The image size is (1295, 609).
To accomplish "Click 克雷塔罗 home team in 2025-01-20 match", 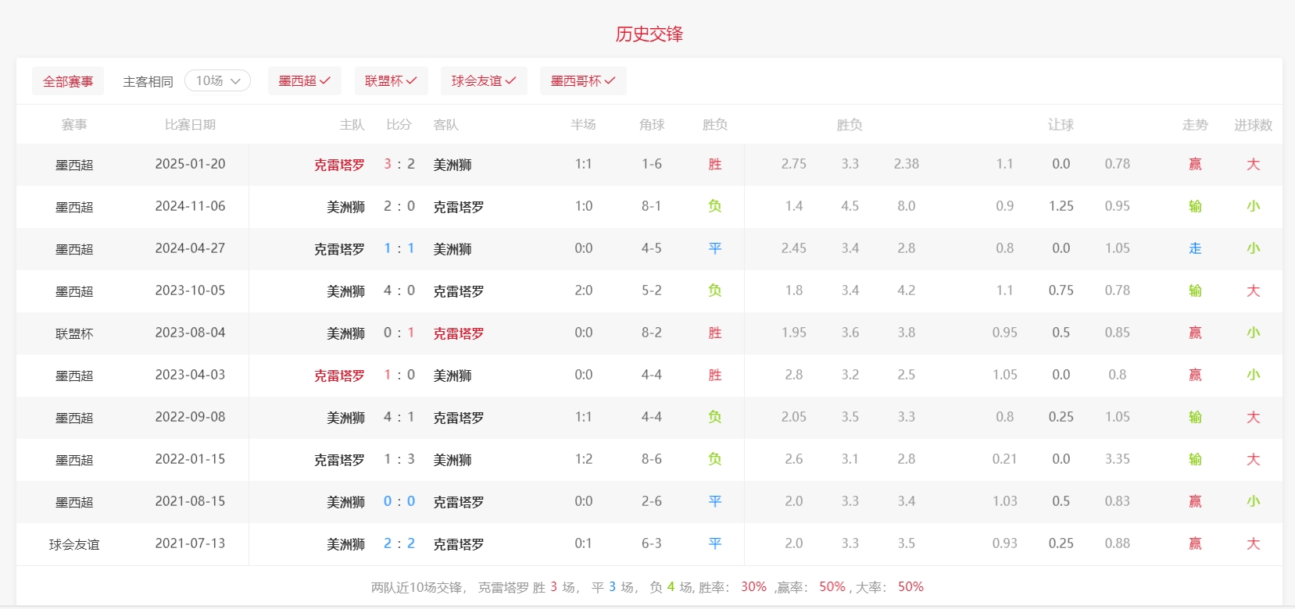I will pos(339,165).
